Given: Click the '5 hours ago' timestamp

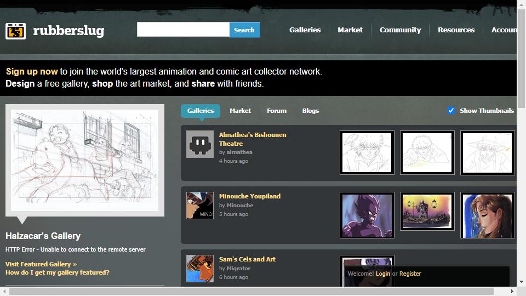Looking at the screenshot, I should (233, 214).
